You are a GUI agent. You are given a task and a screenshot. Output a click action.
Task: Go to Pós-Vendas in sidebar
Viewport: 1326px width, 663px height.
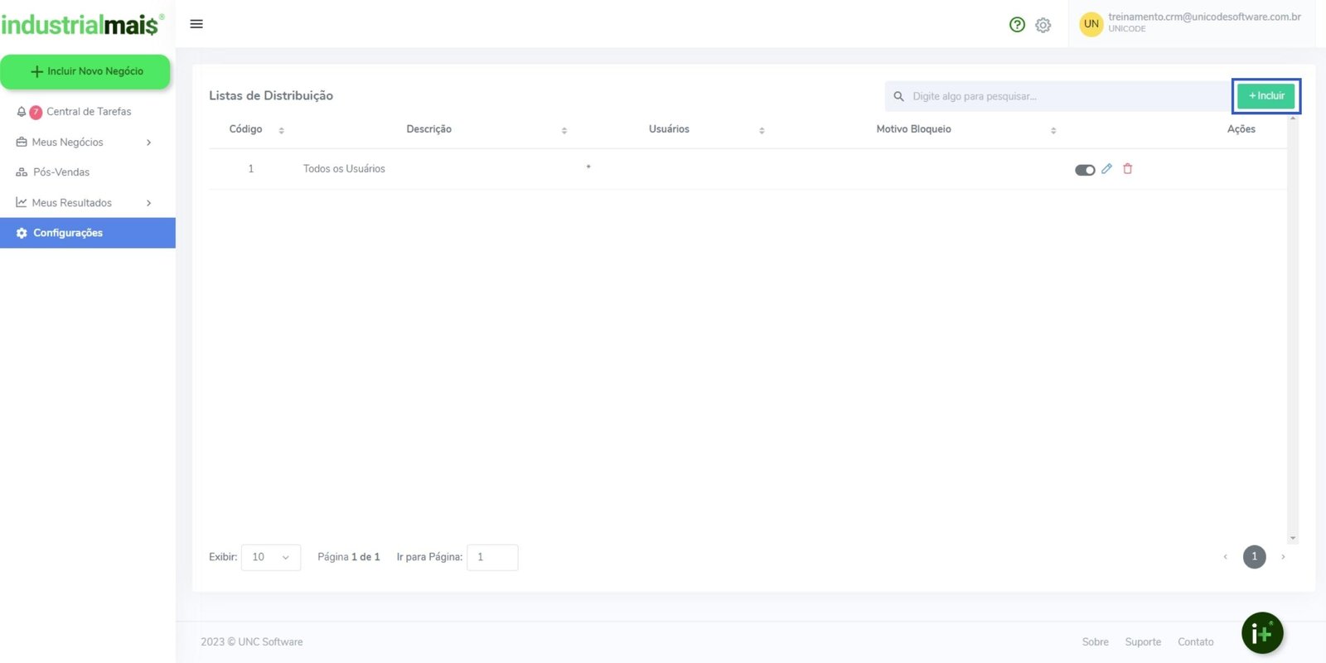click(x=61, y=172)
